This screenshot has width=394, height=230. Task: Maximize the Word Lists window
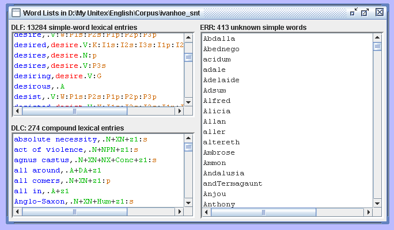point(365,12)
